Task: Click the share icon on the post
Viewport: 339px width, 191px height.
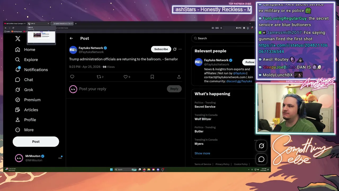Action: point(179,77)
